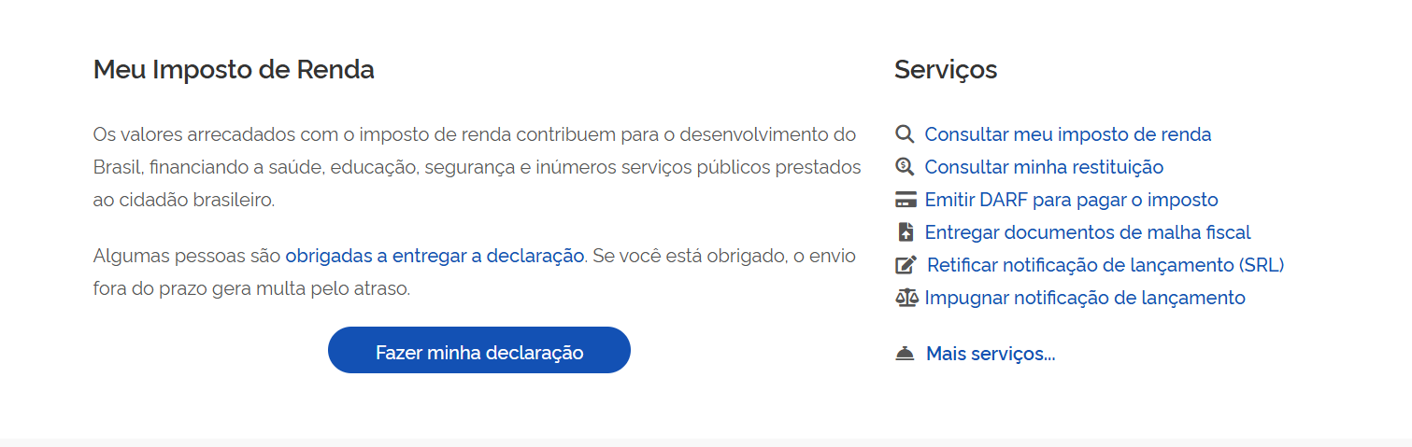Viewport: 1412px width, 447px height.
Task: Select Emitir DARF para pagar o imposto
Action: coord(1071,200)
